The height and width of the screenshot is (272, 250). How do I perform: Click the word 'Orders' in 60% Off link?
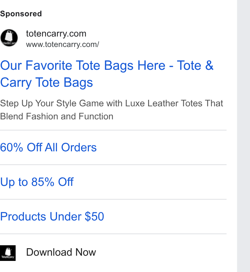point(79,147)
